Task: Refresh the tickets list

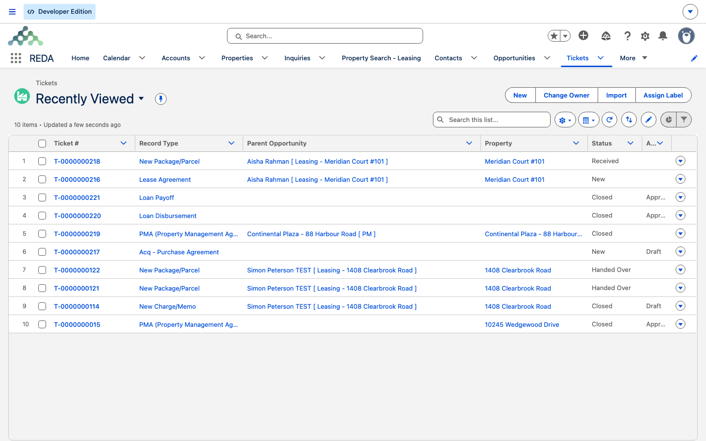Action: point(609,120)
